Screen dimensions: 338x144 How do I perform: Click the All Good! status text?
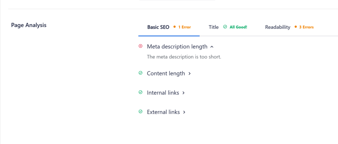point(238,27)
